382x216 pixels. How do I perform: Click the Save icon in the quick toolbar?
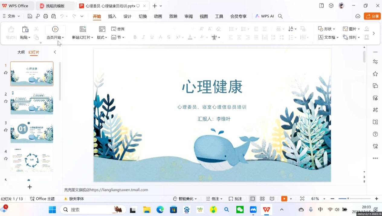(30, 16)
